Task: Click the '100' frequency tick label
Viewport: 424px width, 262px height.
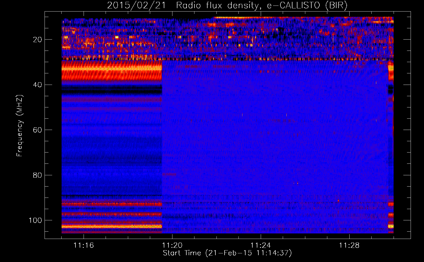Action: coord(35,220)
